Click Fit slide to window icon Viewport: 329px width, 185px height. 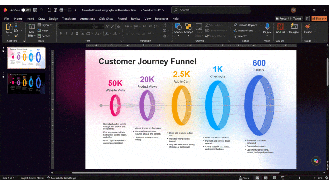click(327, 178)
